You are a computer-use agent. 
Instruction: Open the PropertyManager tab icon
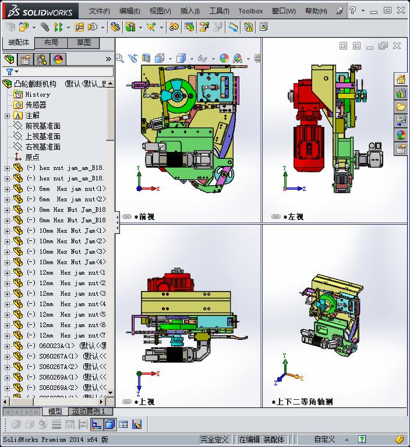tap(26, 59)
